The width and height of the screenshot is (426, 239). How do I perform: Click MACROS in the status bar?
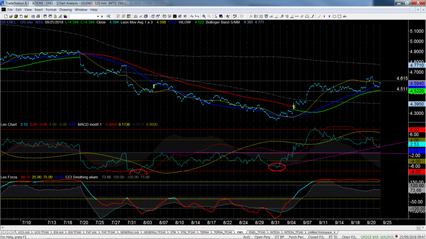(387, 237)
